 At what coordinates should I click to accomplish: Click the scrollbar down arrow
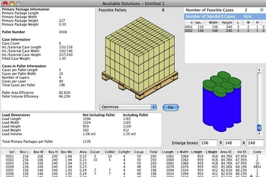(x=261, y=129)
